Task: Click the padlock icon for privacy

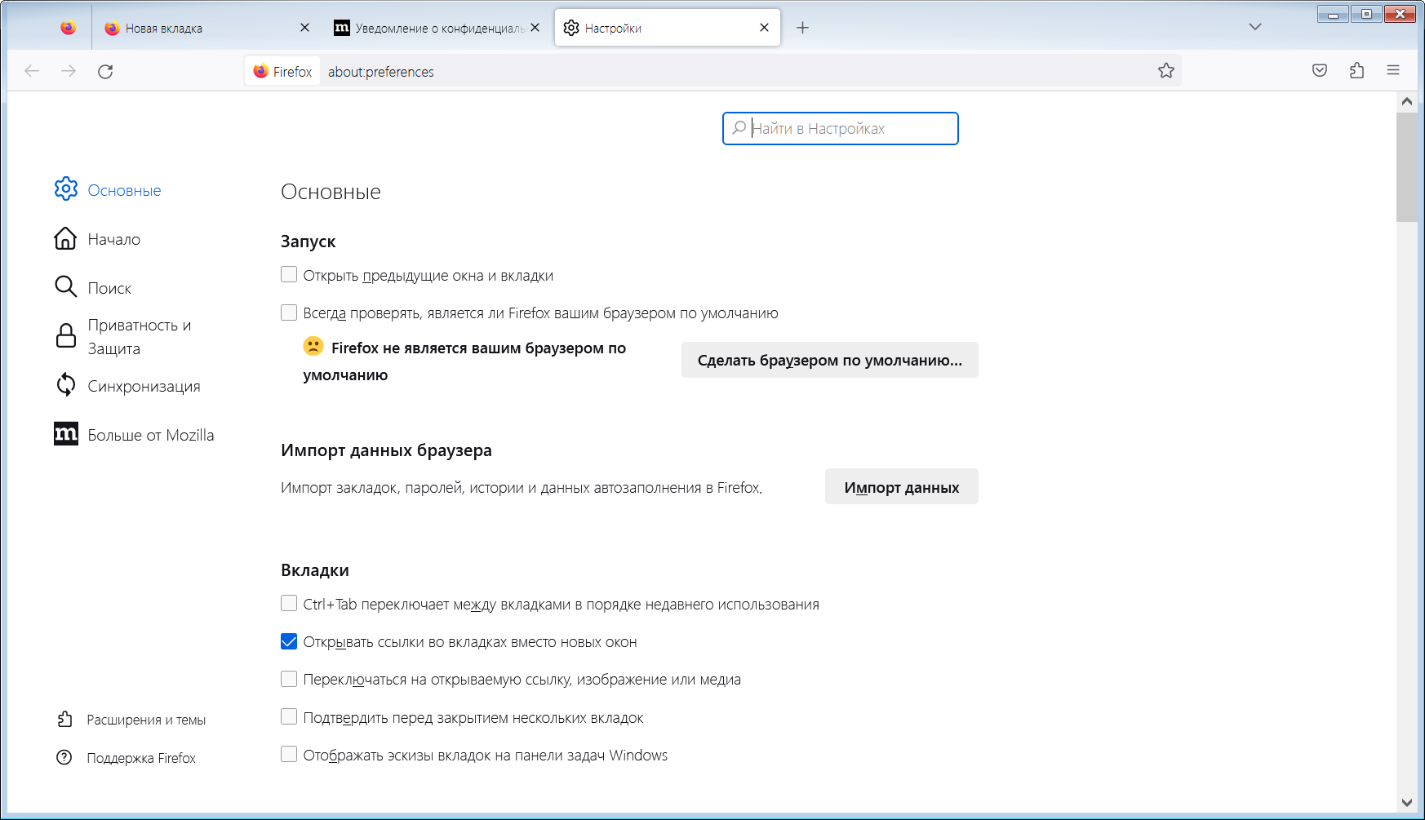Action: click(66, 335)
